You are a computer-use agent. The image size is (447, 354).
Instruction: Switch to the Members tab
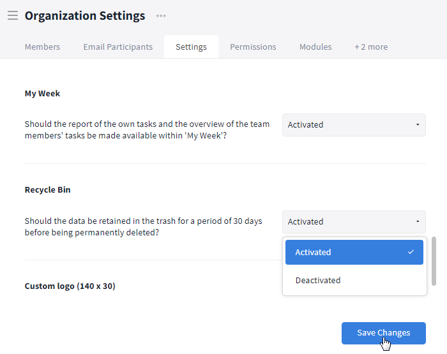click(x=42, y=47)
